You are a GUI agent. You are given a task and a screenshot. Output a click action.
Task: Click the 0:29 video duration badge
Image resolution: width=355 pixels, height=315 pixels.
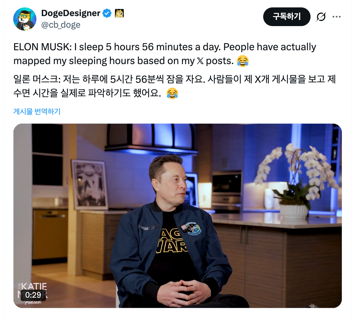(33, 295)
